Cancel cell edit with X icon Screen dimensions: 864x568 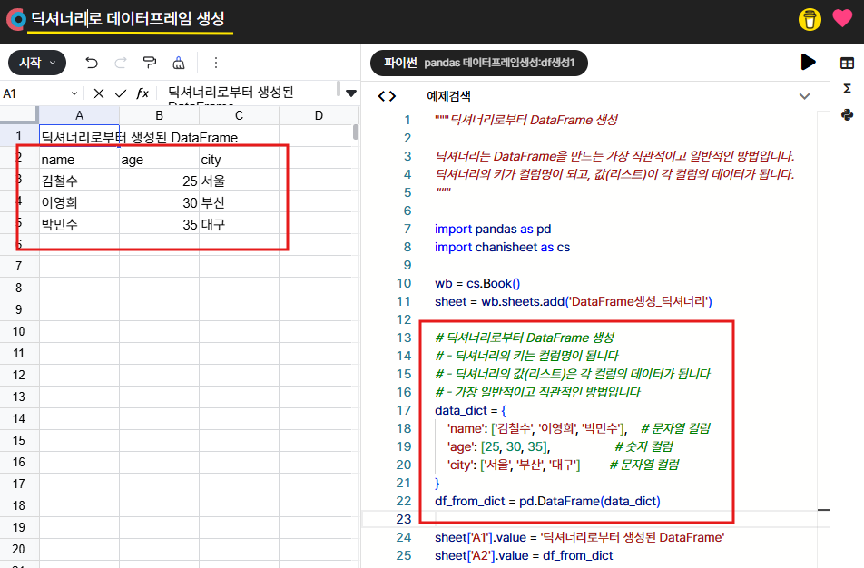coord(99,93)
